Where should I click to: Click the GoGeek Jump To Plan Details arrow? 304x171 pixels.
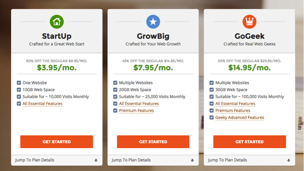click(x=289, y=161)
